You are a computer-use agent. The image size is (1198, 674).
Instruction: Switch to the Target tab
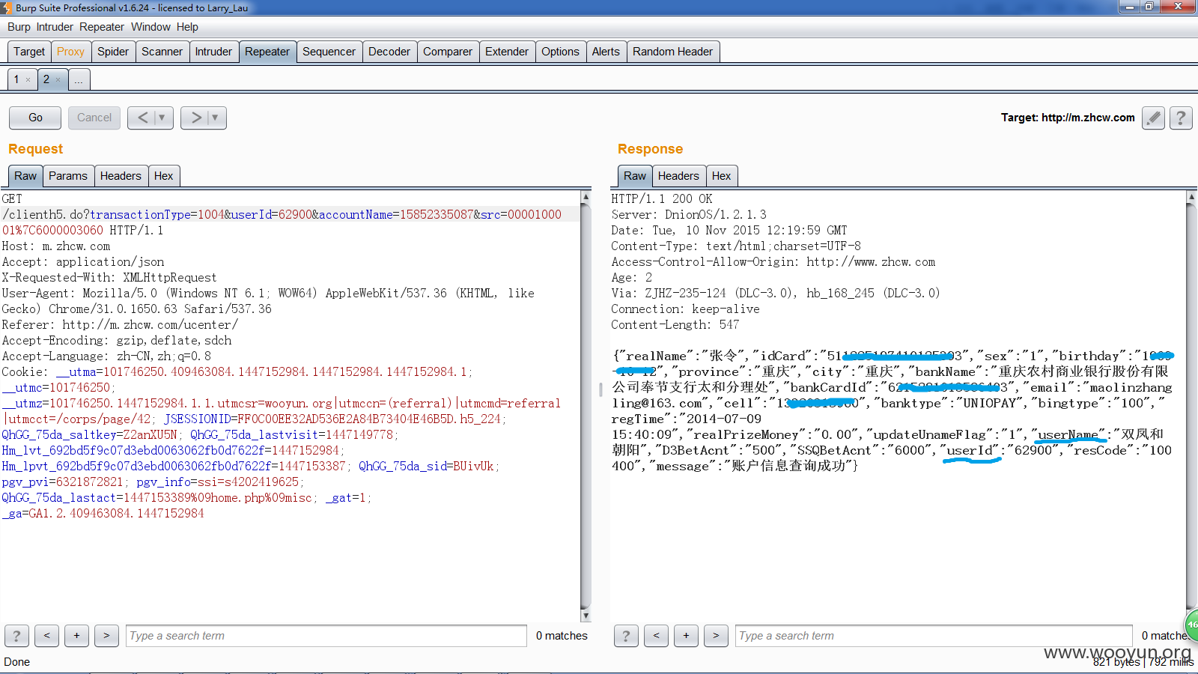(29, 52)
